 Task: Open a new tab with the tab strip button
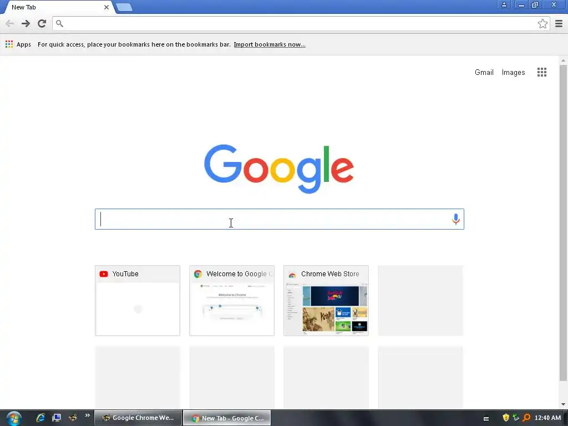click(x=124, y=7)
